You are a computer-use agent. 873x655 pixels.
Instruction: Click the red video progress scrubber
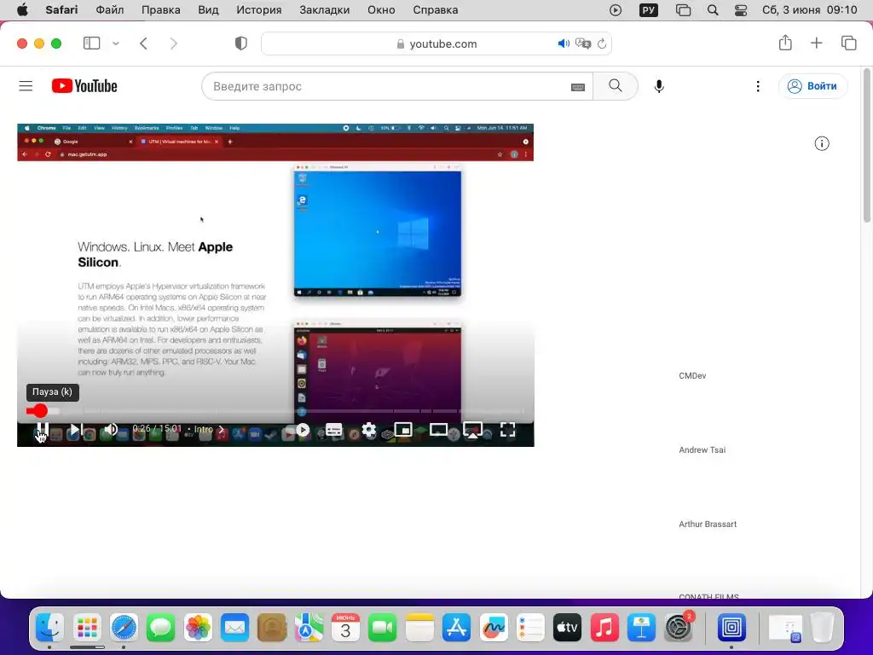(39, 411)
